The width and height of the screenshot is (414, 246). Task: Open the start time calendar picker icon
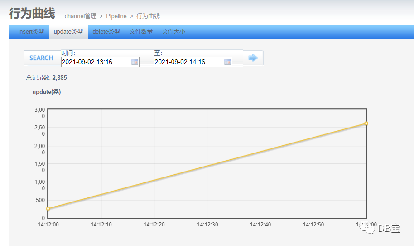pos(135,62)
